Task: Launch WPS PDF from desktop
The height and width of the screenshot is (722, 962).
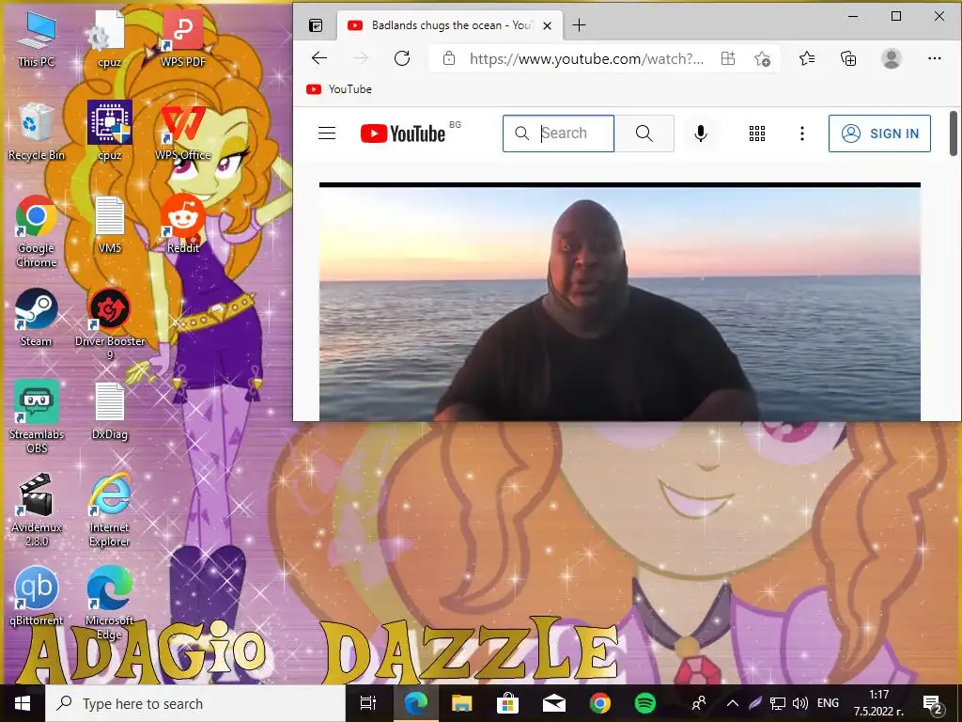Action: pyautogui.click(x=183, y=38)
